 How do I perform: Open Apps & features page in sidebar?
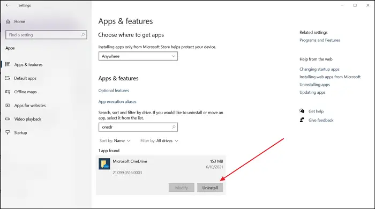pyautogui.click(x=28, y=64)
